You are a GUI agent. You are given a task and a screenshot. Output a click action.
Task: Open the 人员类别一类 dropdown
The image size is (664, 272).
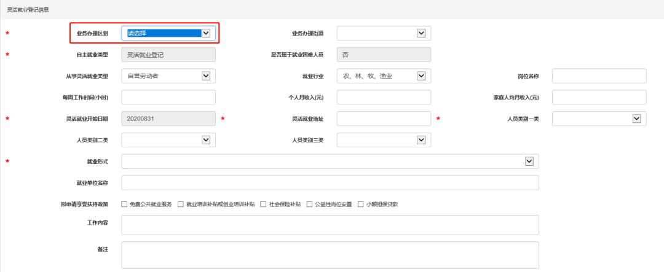[x=599, y=119]
